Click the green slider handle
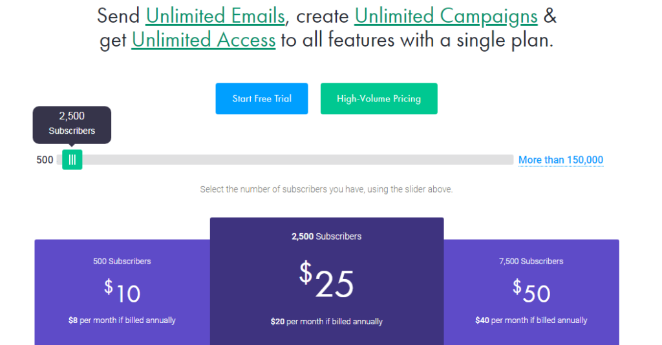Image resolution: width=662 pixels, height=345 pixels. point(72,160)
